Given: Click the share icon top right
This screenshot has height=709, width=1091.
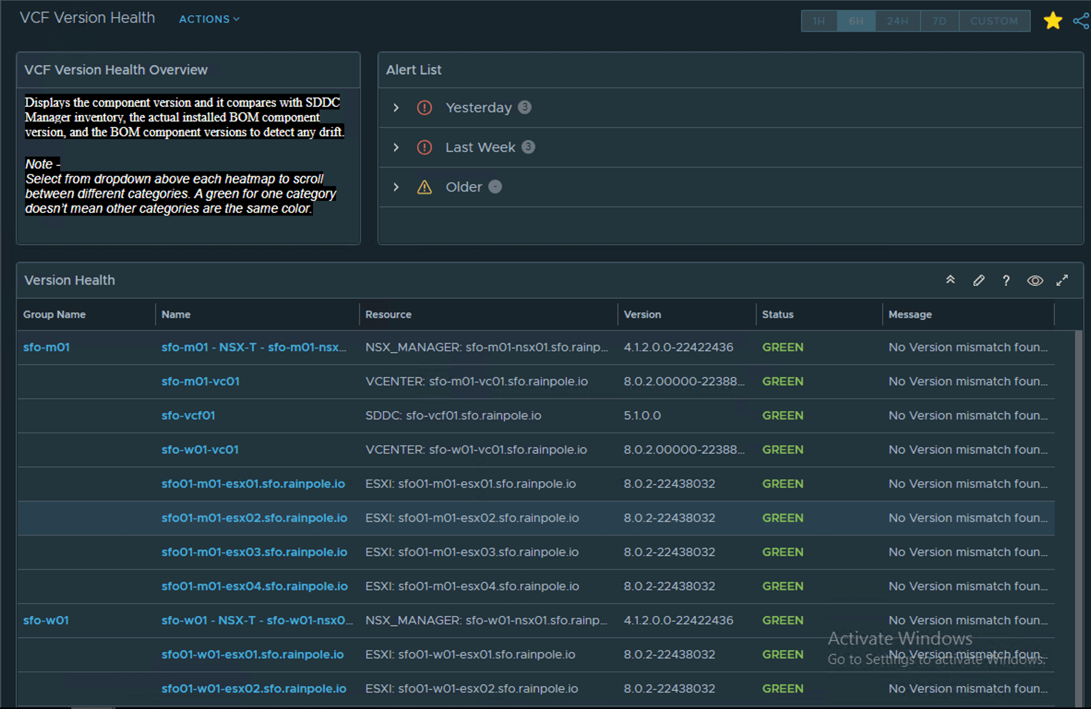Looking at the screenshot, I should pyautogui.click(x=1081, y=20).
